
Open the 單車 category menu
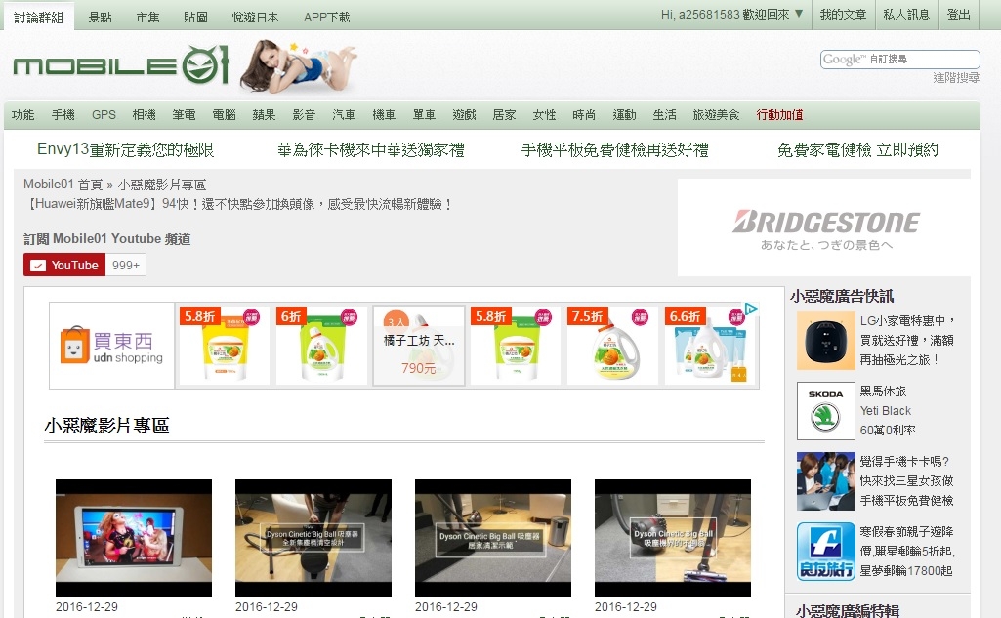(x=424, y=115)
